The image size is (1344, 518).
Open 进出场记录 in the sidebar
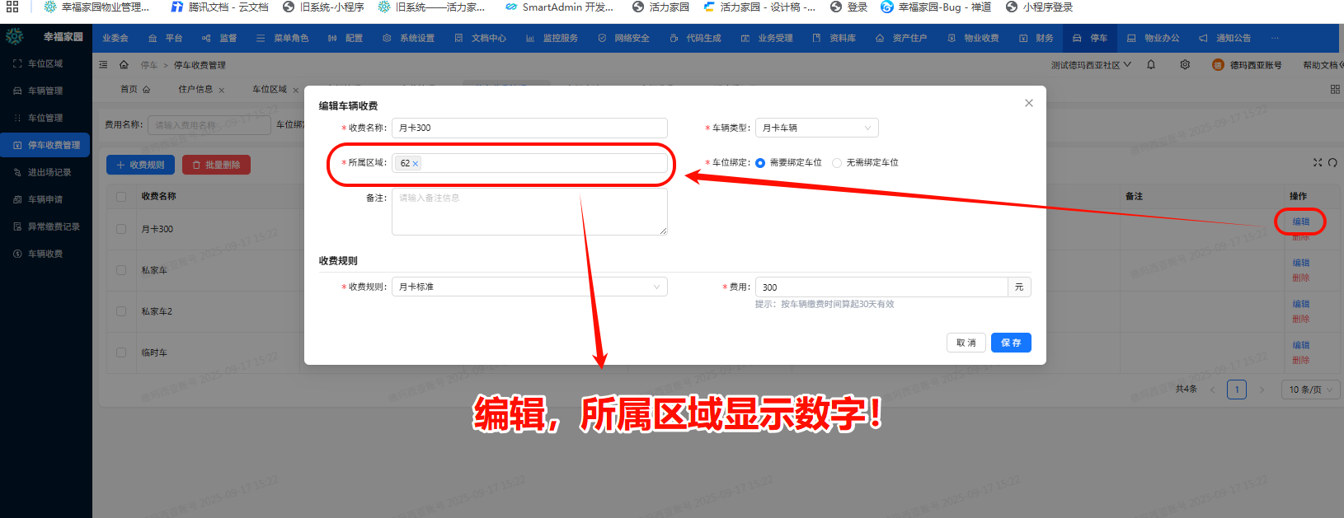49,172
